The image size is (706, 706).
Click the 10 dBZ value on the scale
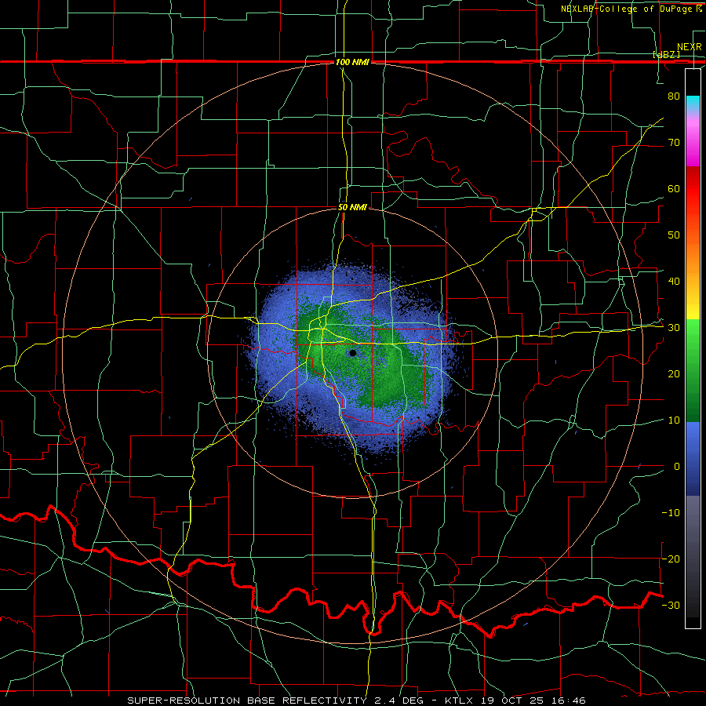pos(674,420)
